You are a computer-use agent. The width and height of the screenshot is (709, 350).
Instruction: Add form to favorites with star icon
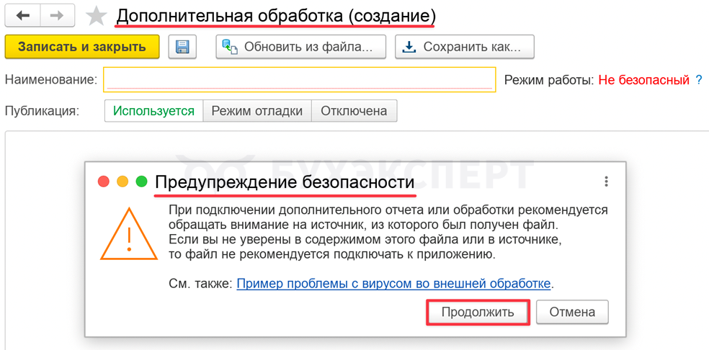coord(96,16)
